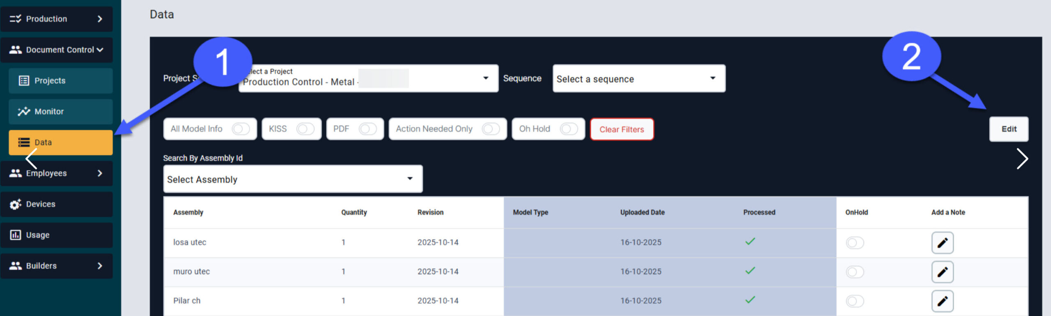Click the pencil note icon for losa utec
Viewport: 1051px width, 316px height.
click(x=942, y=243)
